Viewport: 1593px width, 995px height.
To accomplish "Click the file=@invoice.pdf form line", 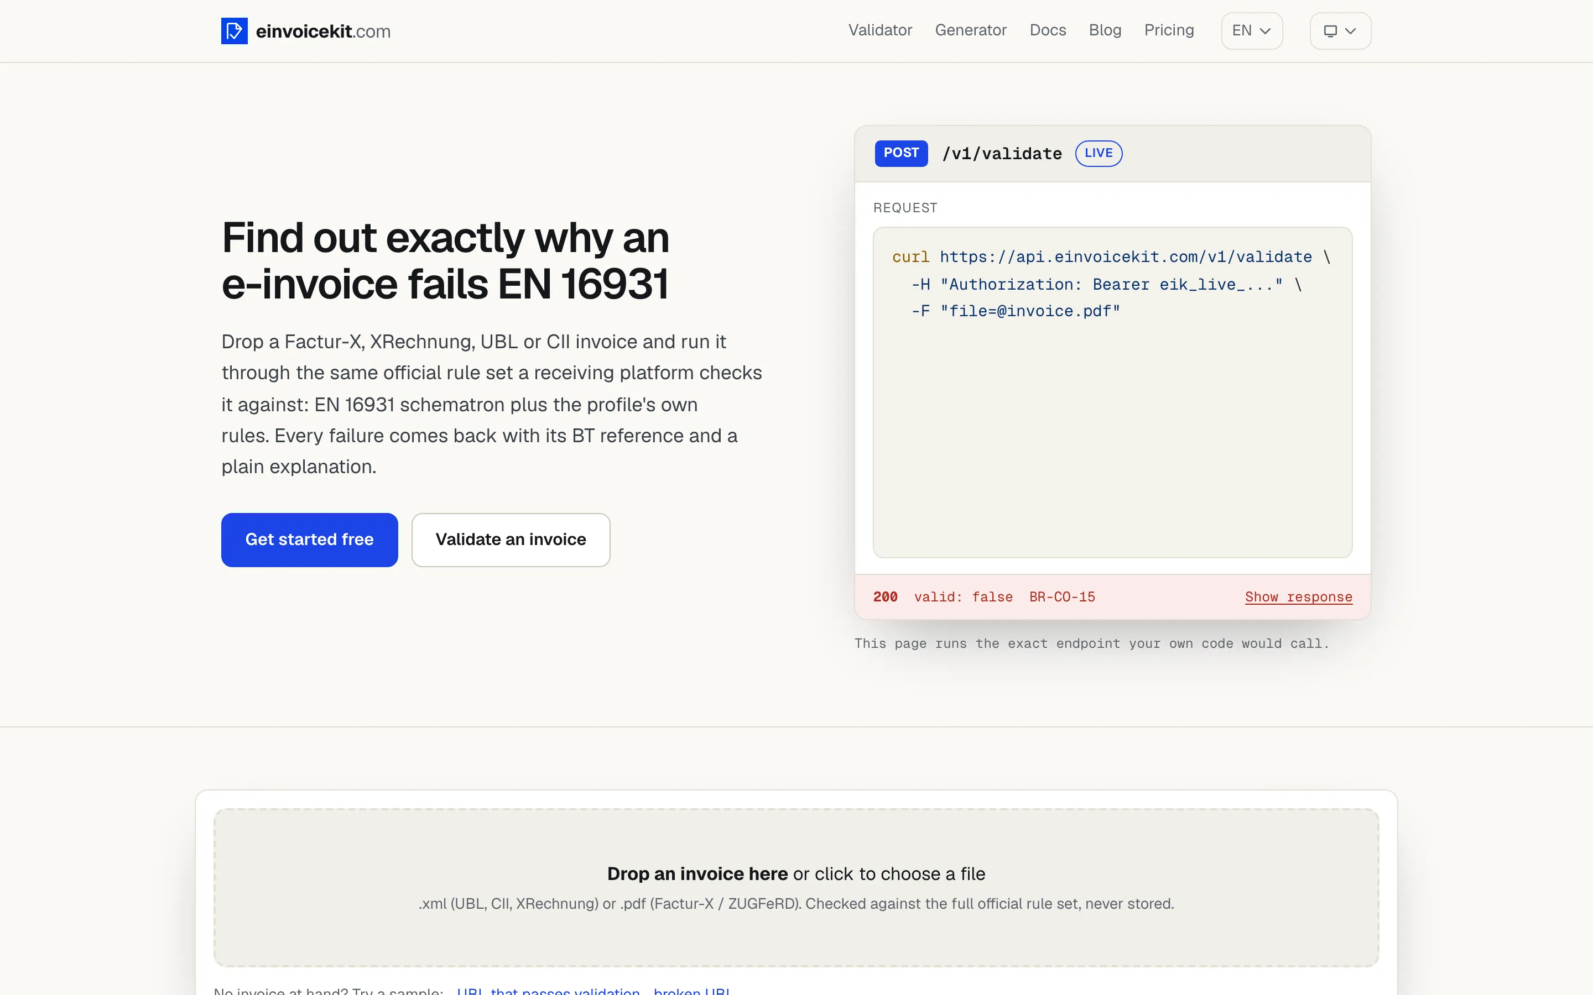I will (1015, 311).
